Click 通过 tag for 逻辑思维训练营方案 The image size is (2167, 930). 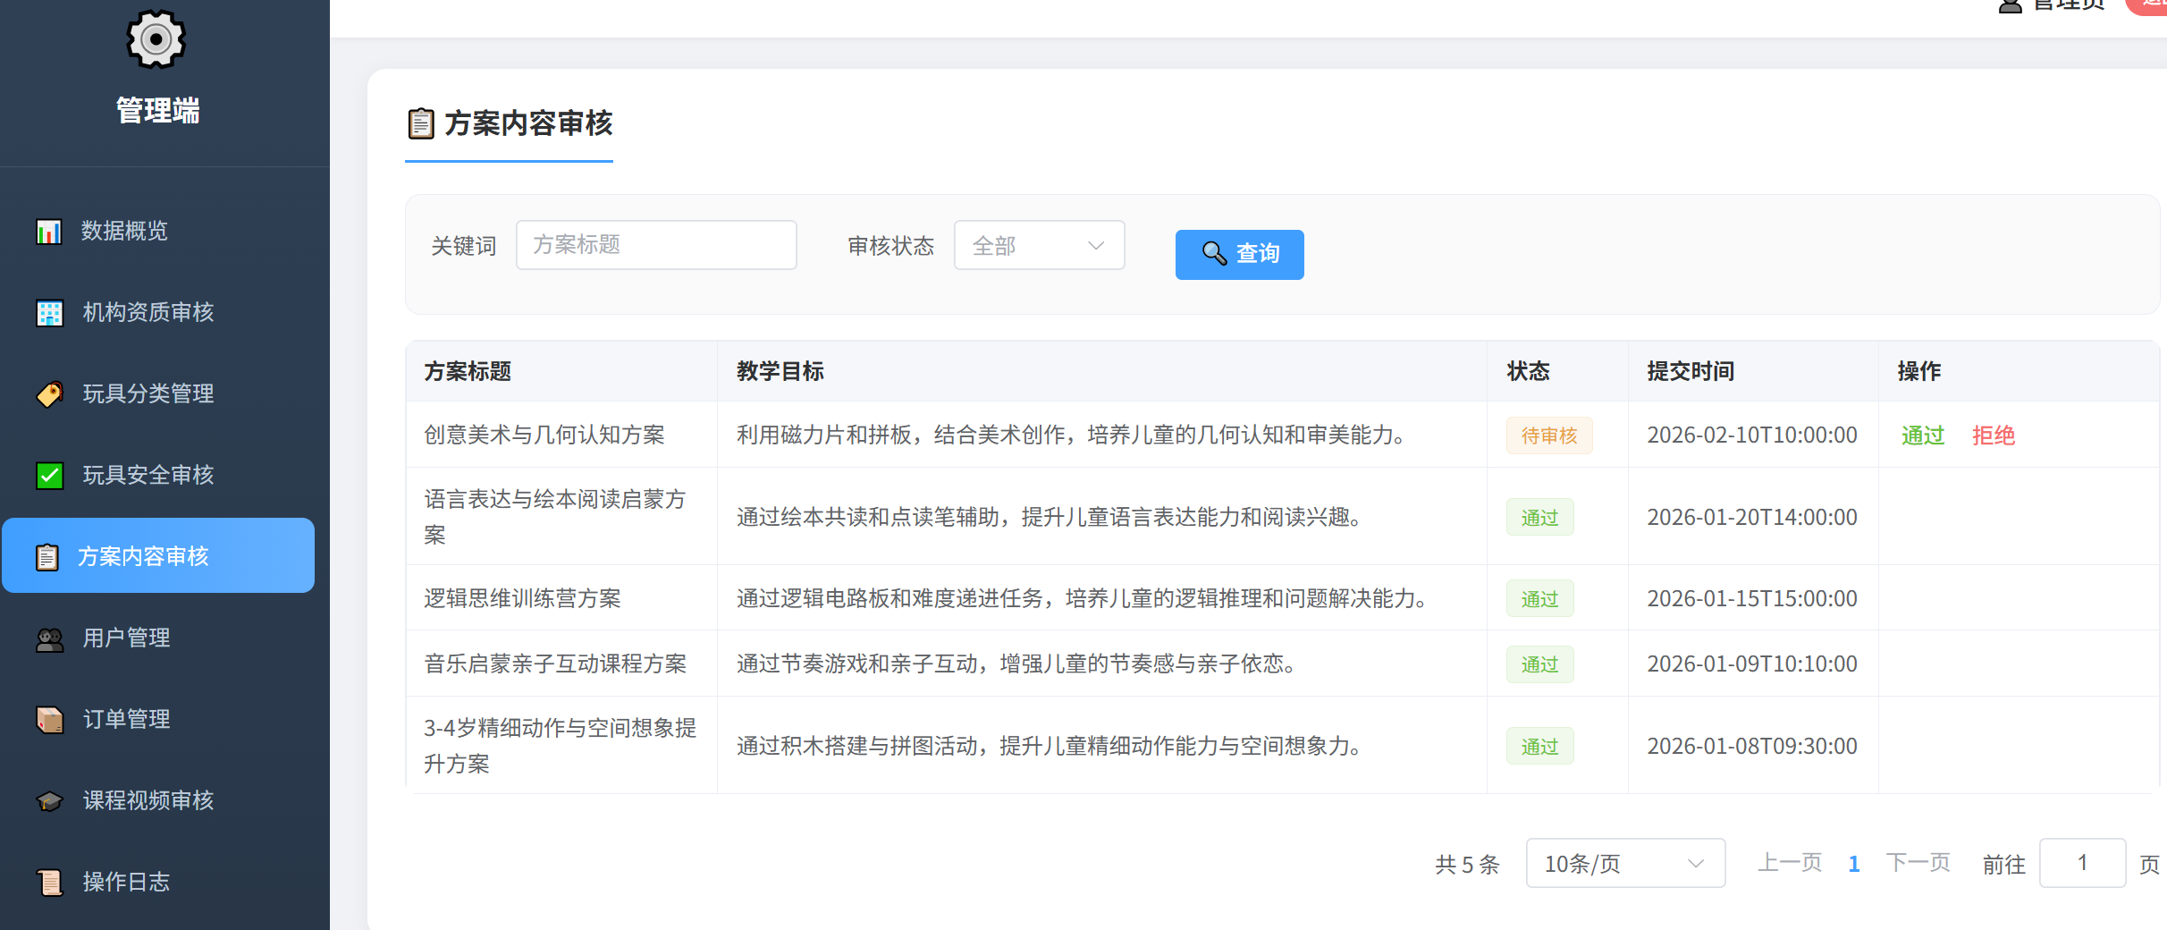click(1539, 598)
